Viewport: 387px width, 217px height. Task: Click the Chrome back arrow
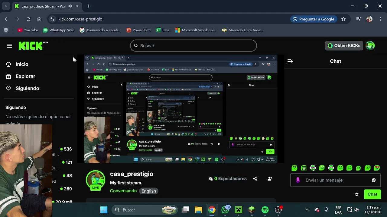tap(7, 19)
